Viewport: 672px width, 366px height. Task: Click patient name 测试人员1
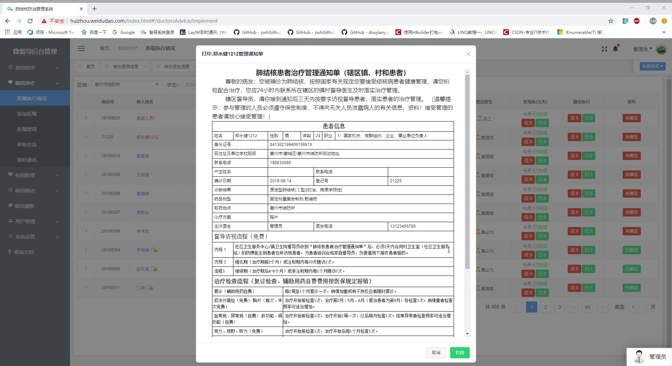pos(146,118)
